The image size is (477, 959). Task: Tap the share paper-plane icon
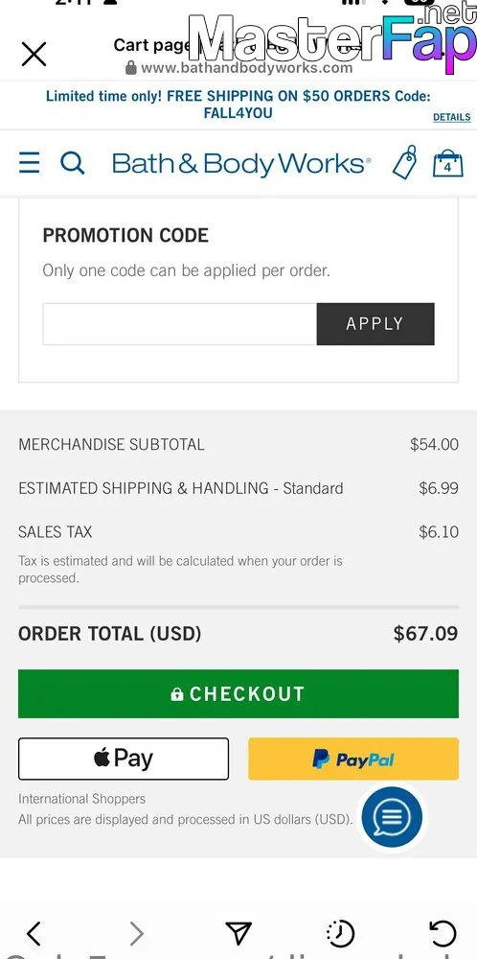click(x=238, y=933)
